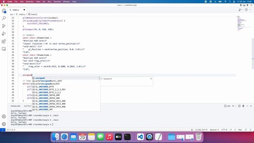Close the terminal panel

[x=251, y=106]
